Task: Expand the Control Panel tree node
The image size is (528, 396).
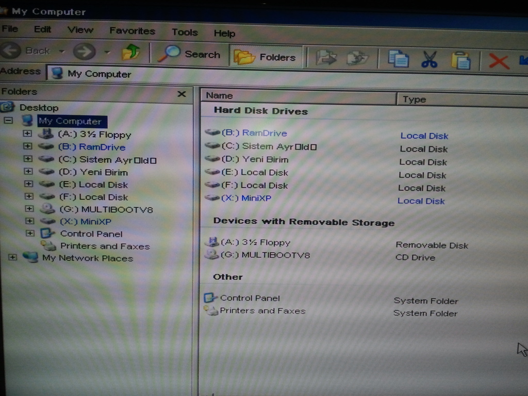Action: (30, 233)
